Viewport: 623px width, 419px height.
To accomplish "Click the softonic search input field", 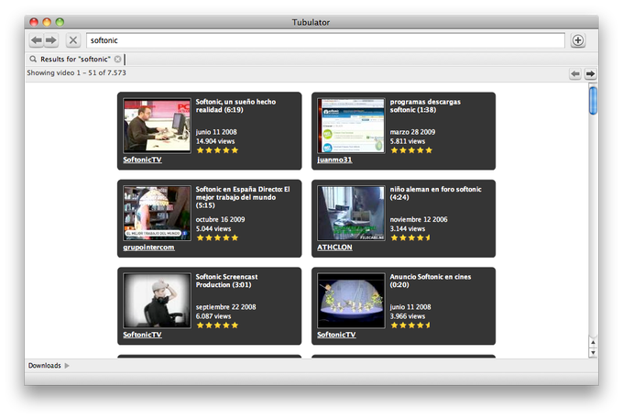I will coord(325,40).
